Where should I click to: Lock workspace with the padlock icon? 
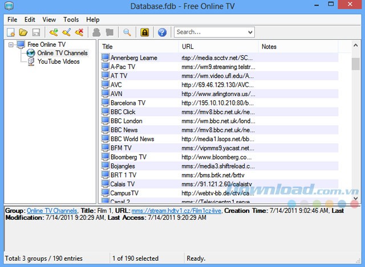[x=144, y=32]
